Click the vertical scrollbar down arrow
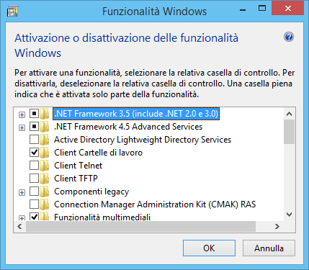This screenshot has width=309, height=270. 289,215
